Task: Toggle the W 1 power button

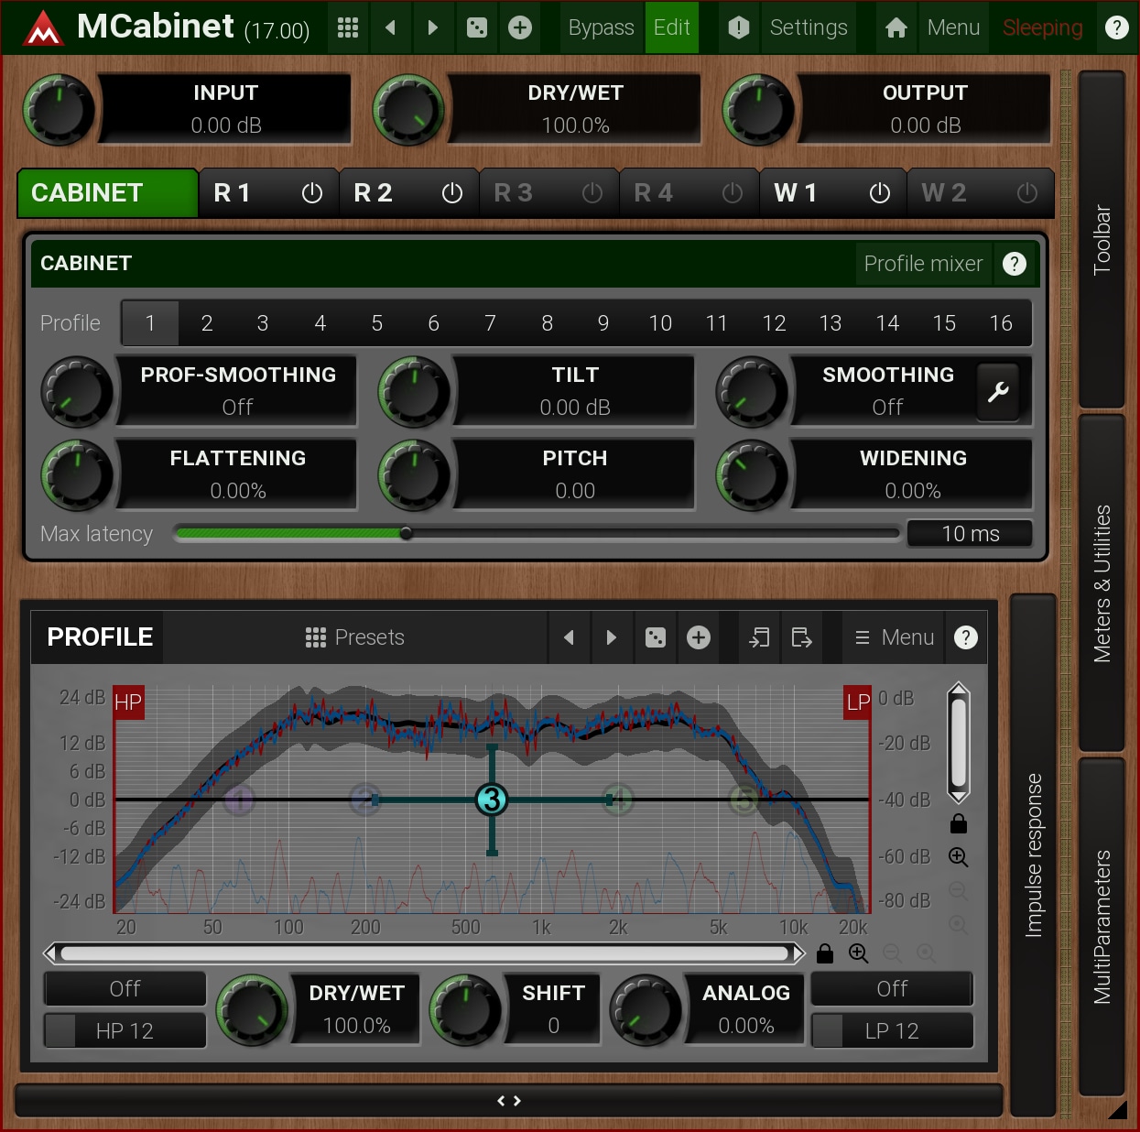Action: (x=879, y=193)
